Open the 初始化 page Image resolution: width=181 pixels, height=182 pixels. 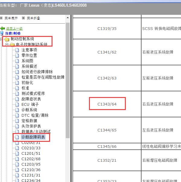27,83
